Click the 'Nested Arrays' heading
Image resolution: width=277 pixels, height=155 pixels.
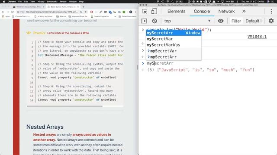[x=45, y=127]
